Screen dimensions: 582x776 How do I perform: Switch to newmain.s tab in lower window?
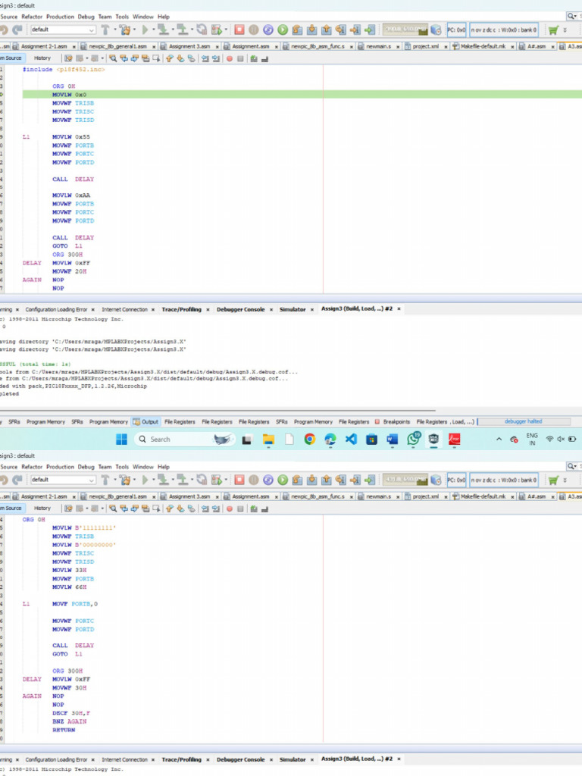pyautogui.click(x=378, y=496)
